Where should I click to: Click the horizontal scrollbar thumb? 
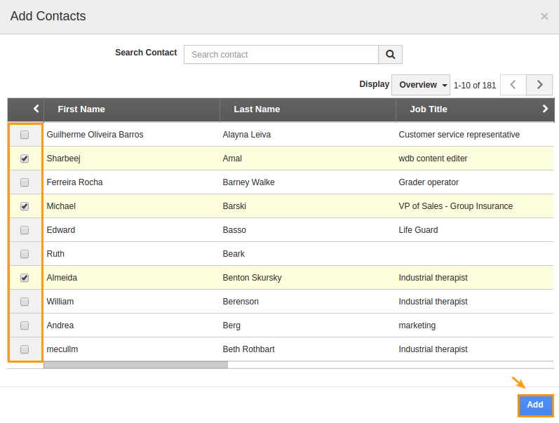click(135, 365)
